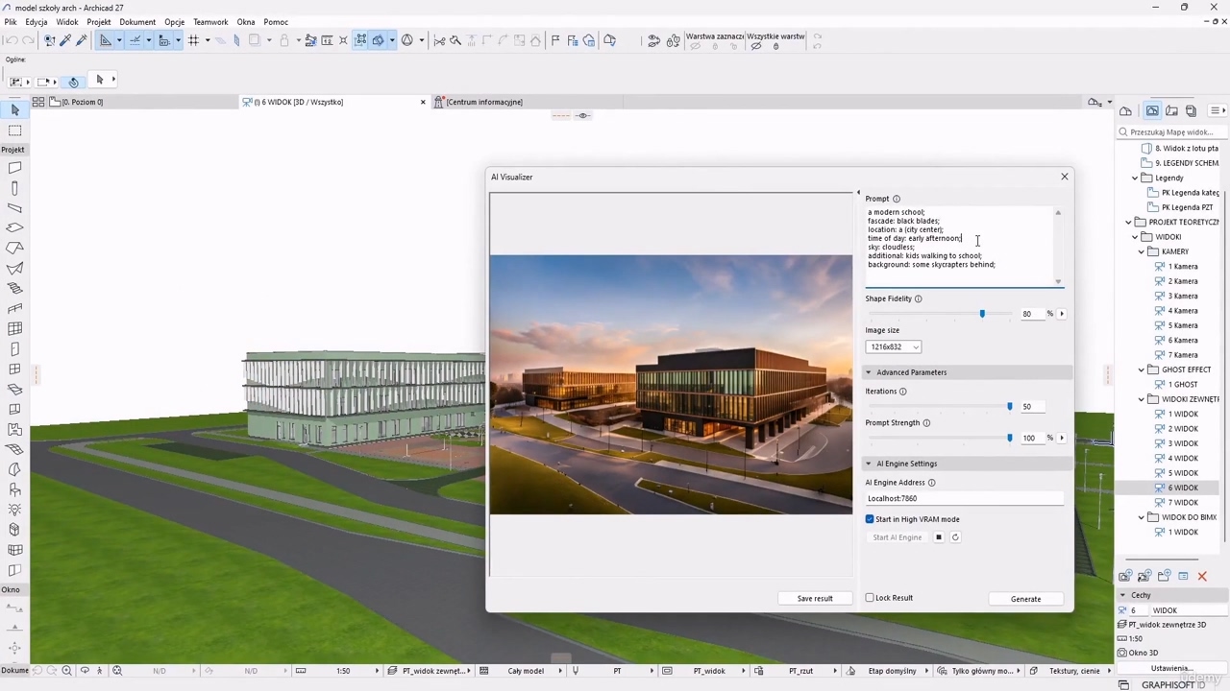Image resolution: width=1230 pixels, height=691 pixels.
Task: Open the Image size dropdown
Action: tap(893, 346)
